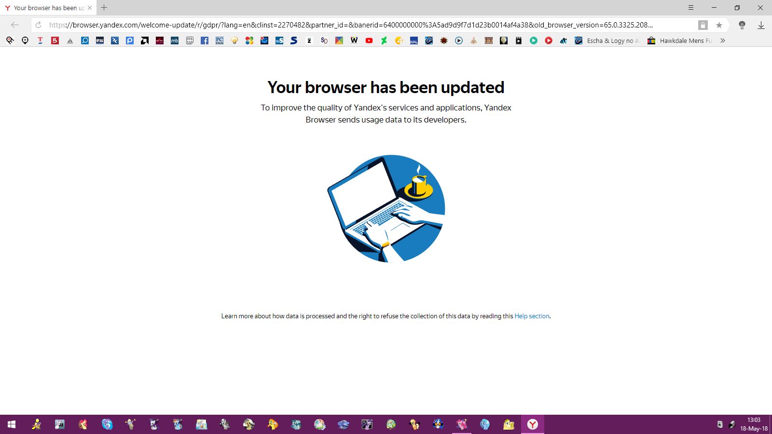Image resolution: width=772 pixels, height=434 pixels.
Task: Click the Yandex Browser taskbar icon
Action: tap(533, 424)
